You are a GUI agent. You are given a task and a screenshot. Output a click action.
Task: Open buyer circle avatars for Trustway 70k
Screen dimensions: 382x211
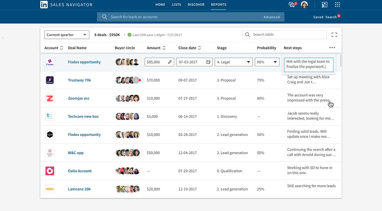tap(128, 80)
